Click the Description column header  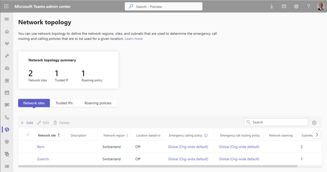tap(78, 135)
